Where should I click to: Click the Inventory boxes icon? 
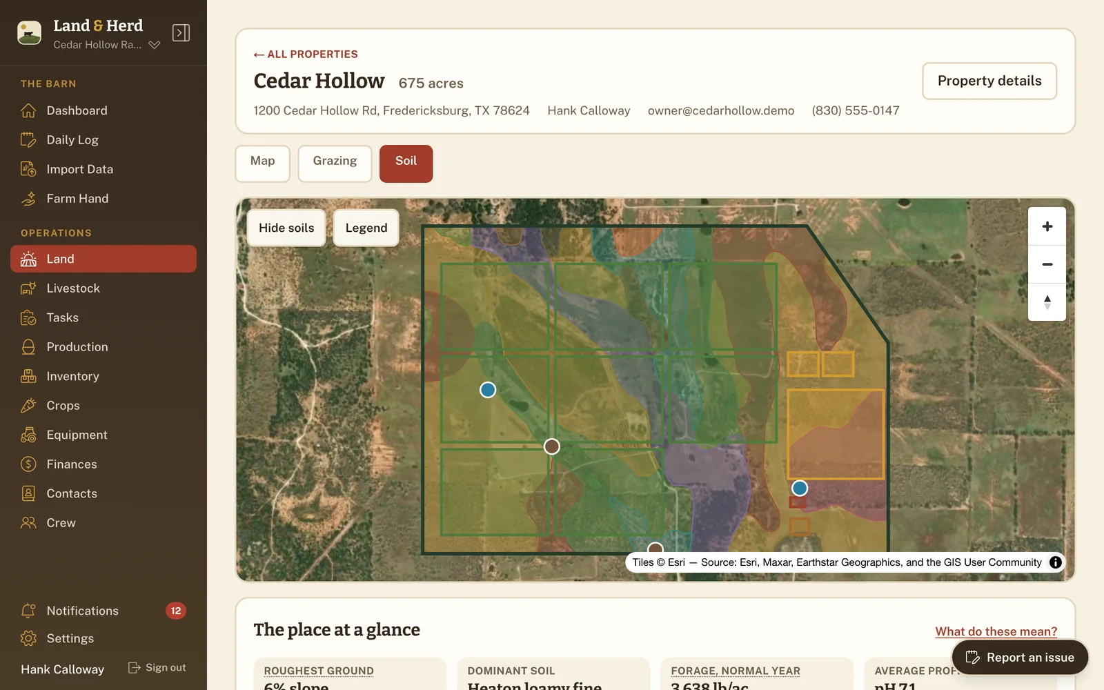(x=28, y=376)
